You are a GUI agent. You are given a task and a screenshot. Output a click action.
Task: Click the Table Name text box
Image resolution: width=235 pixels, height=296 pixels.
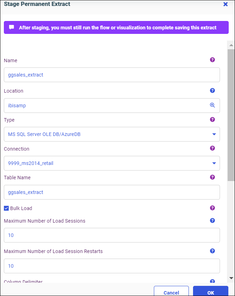tap(112, 192)
